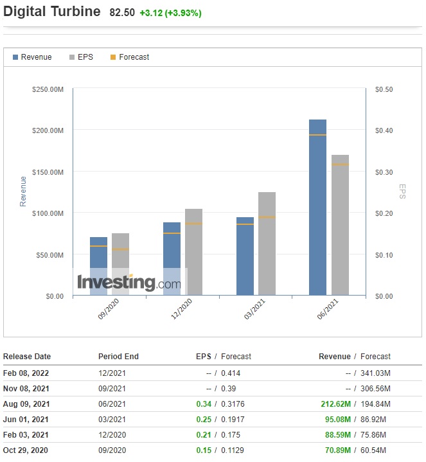The height and width of the screenshot is (462, 426).
Task: Click the 12/2020 x-axis label
Action: 181,308
